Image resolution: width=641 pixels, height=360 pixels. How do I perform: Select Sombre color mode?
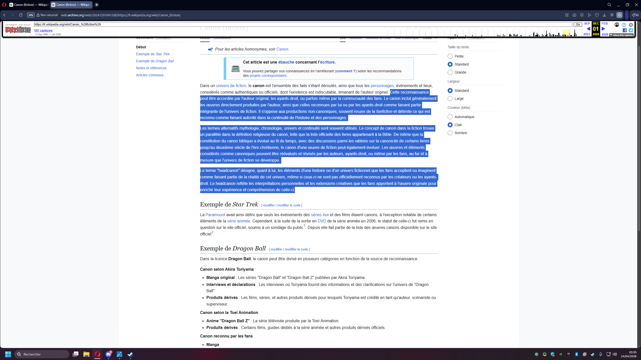450,133
